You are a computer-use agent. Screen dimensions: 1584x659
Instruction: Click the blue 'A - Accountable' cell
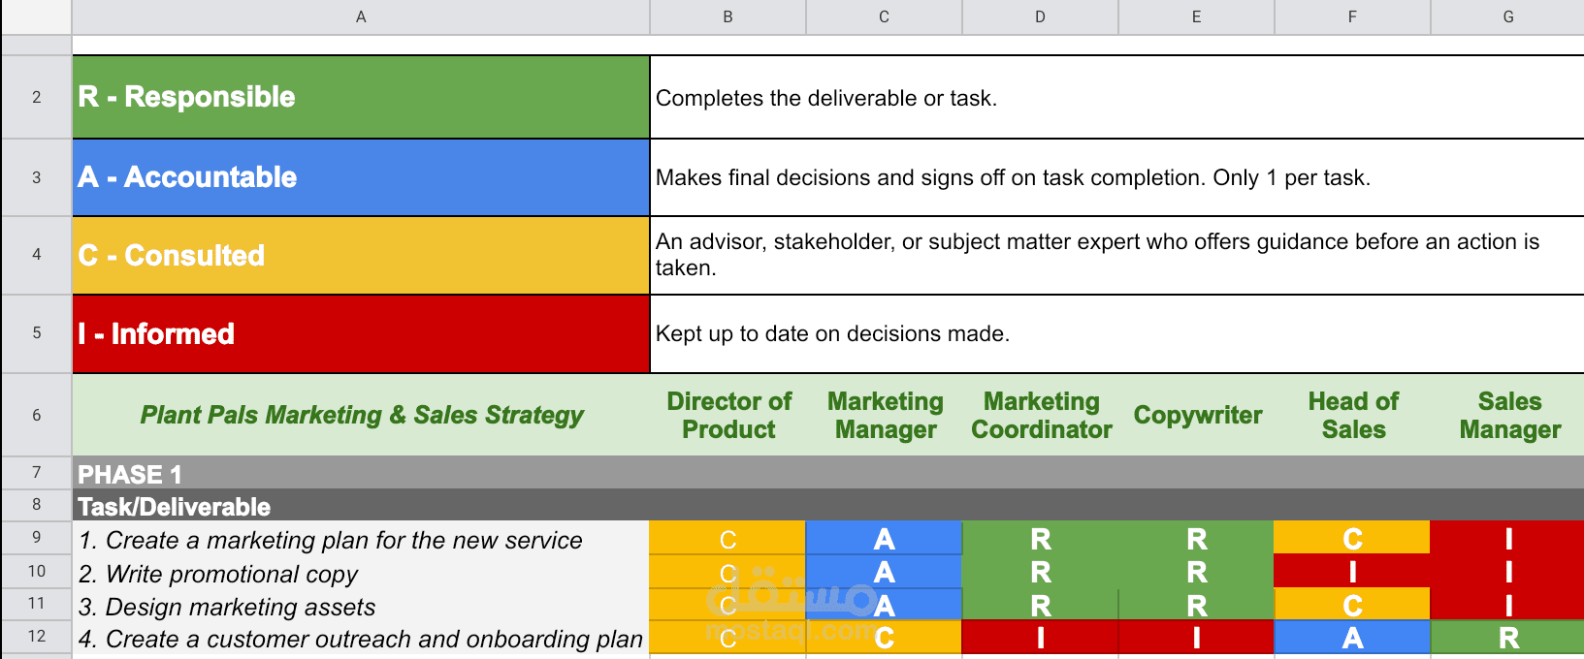pos(361,177)
